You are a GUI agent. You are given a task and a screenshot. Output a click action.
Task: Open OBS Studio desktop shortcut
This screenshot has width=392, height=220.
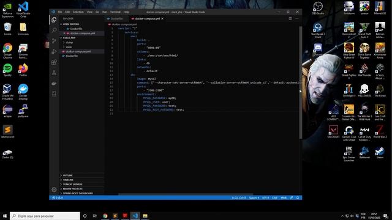click(x=318, y=8)
